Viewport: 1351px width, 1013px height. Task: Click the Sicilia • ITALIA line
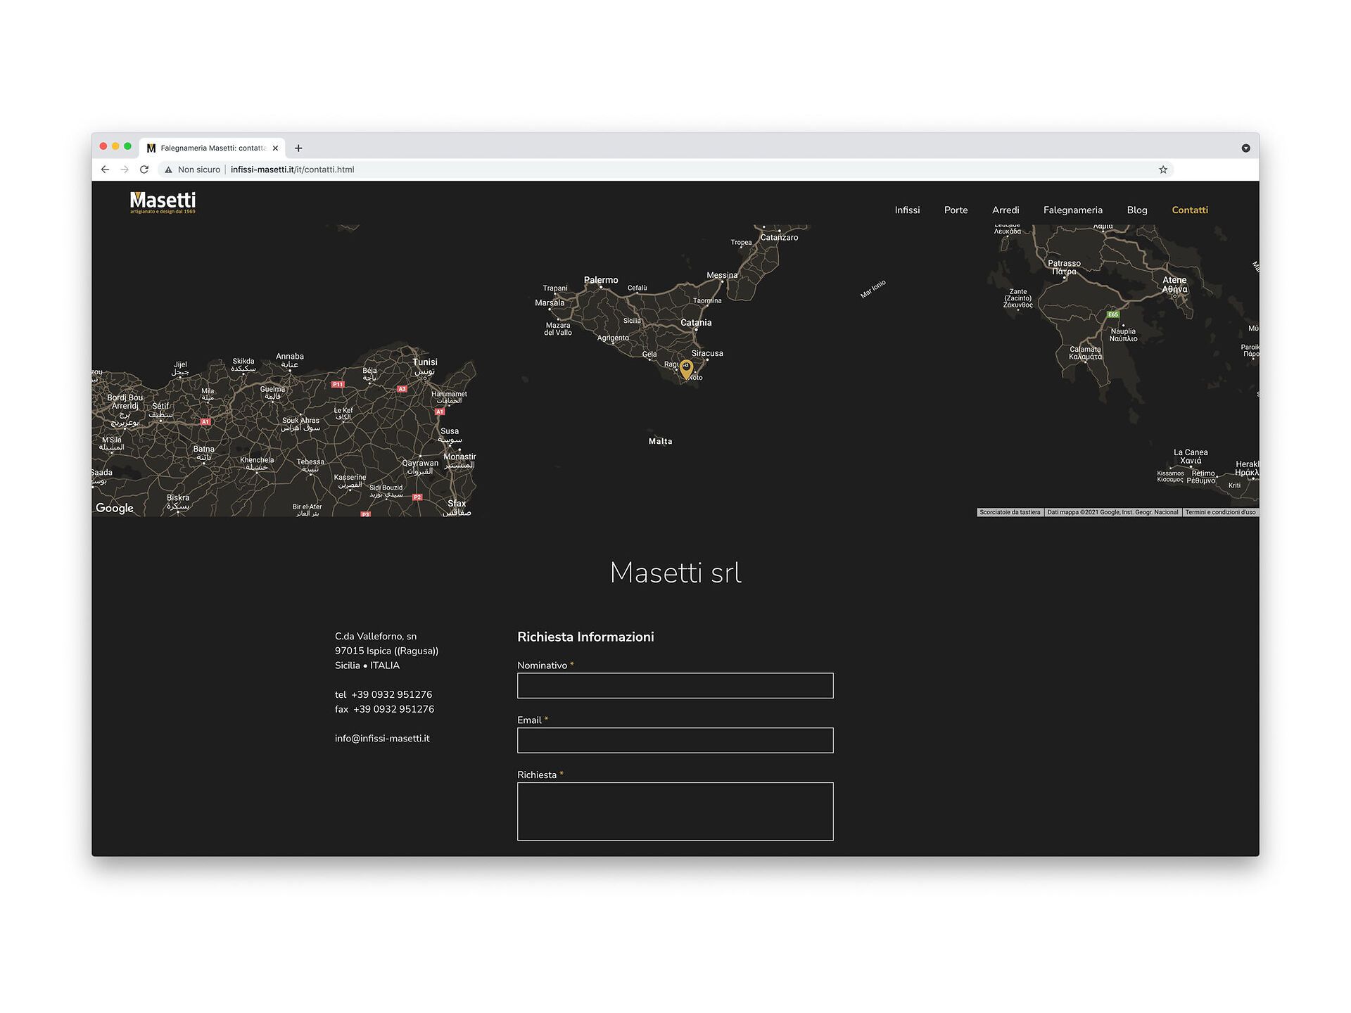(367, 665)
